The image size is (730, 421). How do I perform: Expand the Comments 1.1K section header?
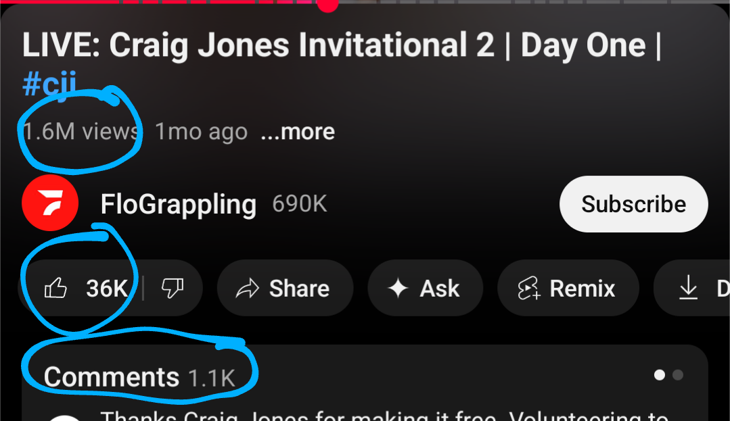coord(139,377)
